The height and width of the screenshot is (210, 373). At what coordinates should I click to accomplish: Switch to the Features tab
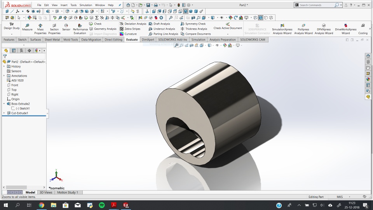[9, 40]
